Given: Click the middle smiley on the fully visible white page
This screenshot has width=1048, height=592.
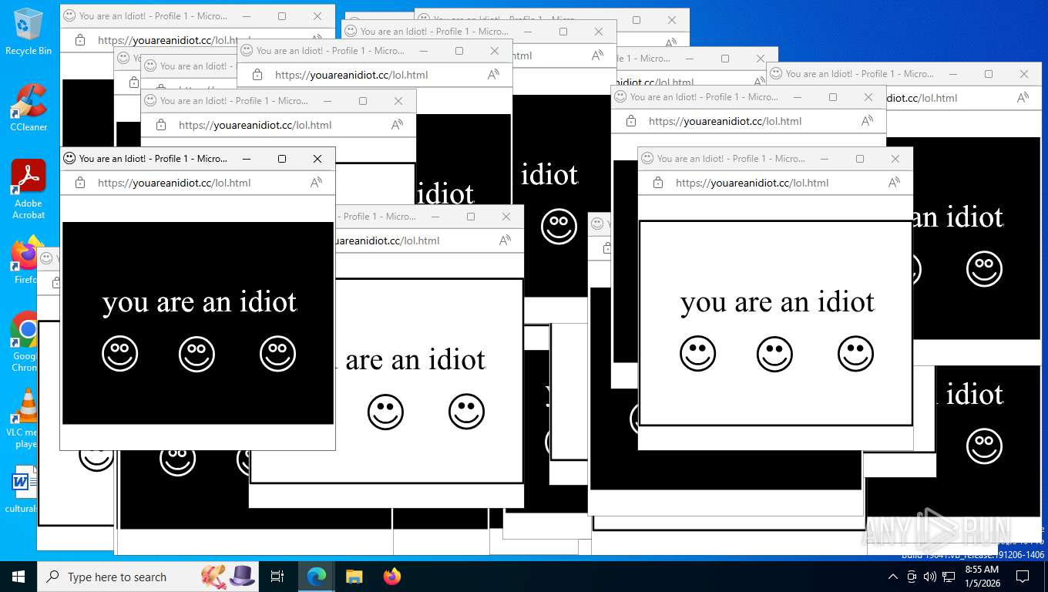Looking at the screenshot, I should [774, 355].
